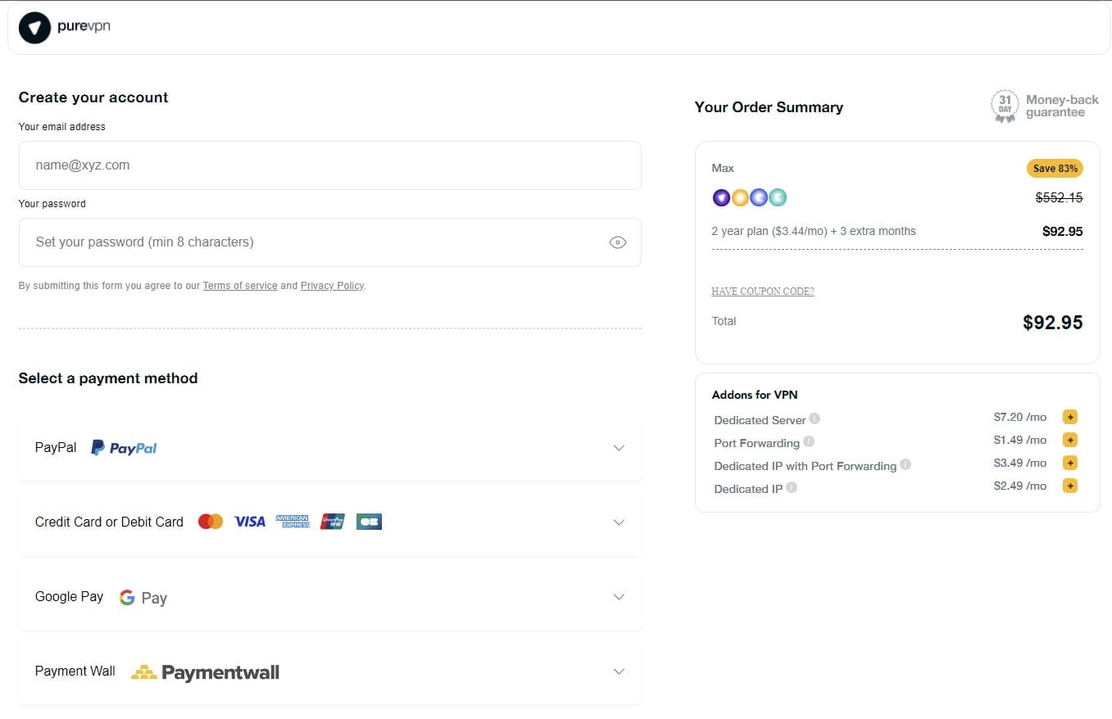Screen dimensions: 1112x719
Task: Click the Save 83% badge
Action: [1055, 169]
